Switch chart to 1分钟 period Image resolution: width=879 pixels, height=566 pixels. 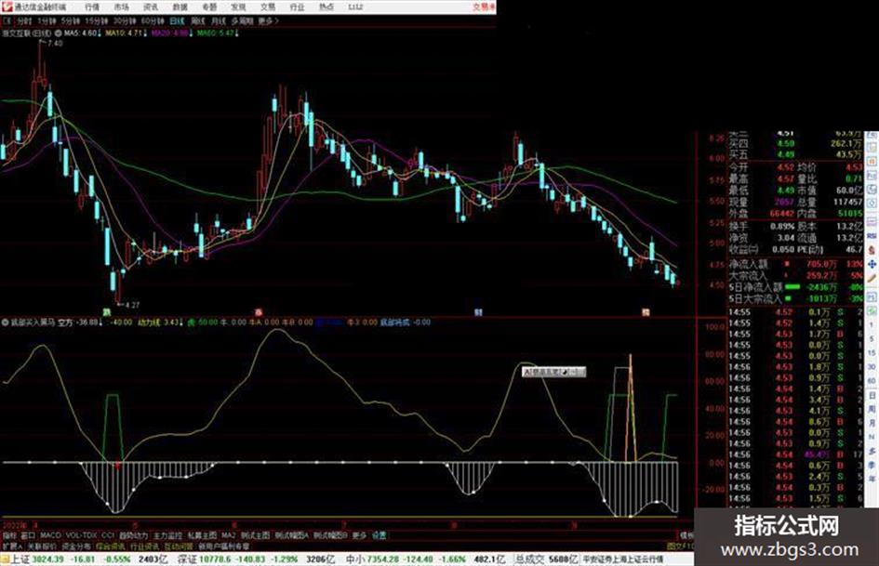point(47,21)
